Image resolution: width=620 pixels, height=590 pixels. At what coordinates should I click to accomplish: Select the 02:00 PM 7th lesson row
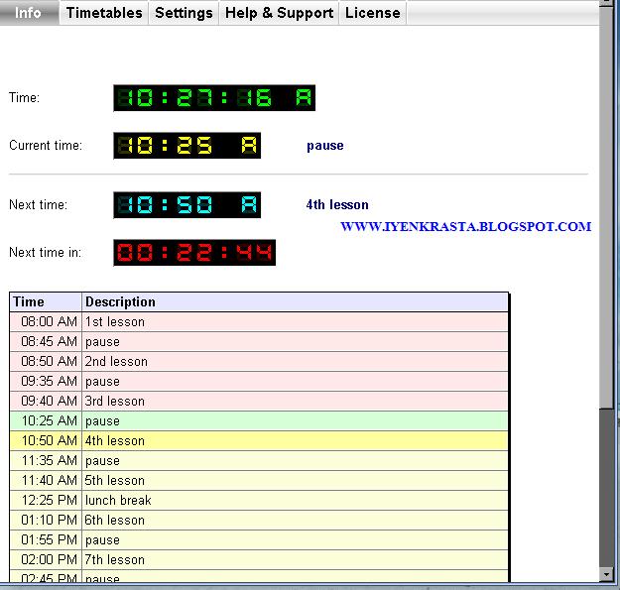point(259,559)
